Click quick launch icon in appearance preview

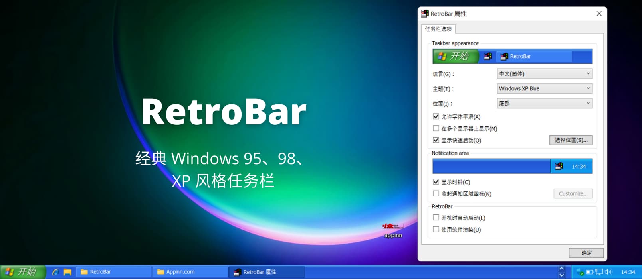tap(487, 56)
